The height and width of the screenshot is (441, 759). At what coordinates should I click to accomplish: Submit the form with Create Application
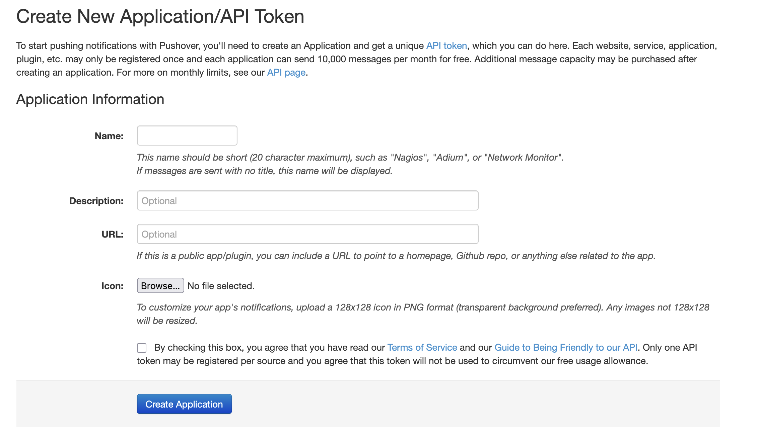[184, 404]
